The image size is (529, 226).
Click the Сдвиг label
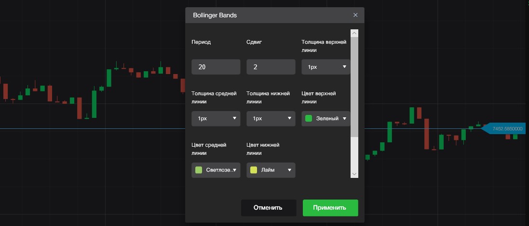tap(255, 42)
